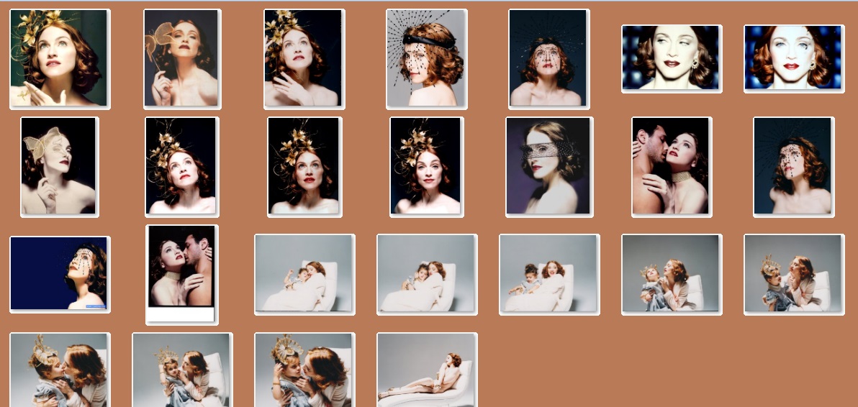Select photo of woman leaning toward standing crowned child

pyautogui.click(x=793, y=274)
